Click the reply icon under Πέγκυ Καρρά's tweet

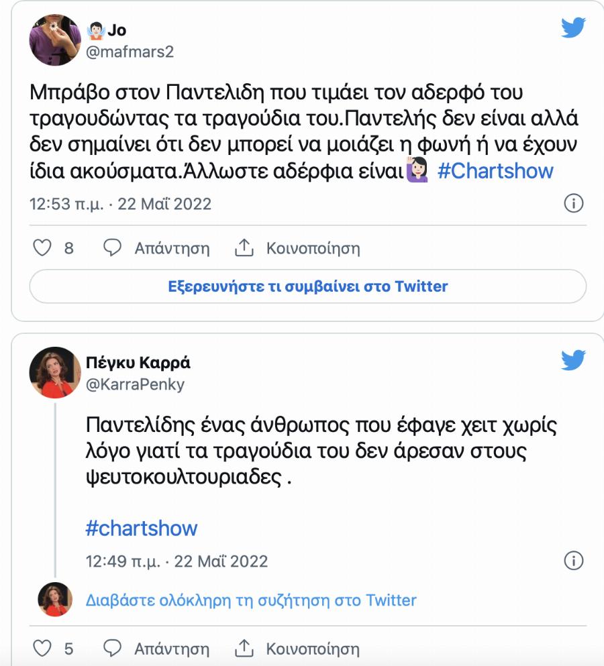[x=112, y=649]
